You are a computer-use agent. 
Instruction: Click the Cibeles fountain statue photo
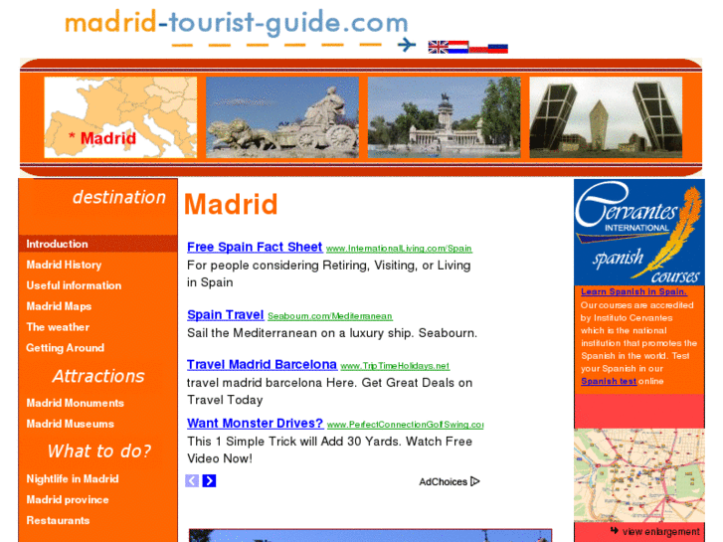(x=282, y=117)
